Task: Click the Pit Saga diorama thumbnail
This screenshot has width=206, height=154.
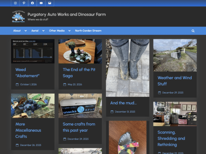Action: tap(80, 51)
